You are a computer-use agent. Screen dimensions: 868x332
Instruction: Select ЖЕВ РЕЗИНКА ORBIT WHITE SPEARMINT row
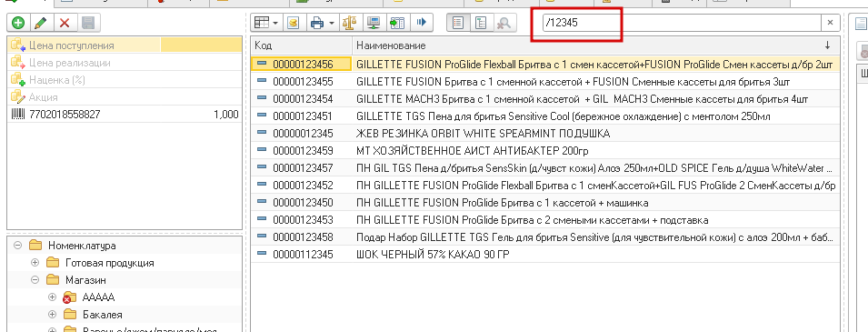point(545,133)
